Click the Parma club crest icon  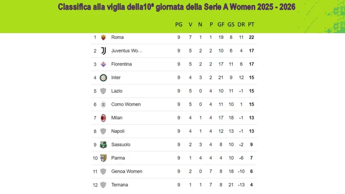pyautogui.click(x=103, y=158)
